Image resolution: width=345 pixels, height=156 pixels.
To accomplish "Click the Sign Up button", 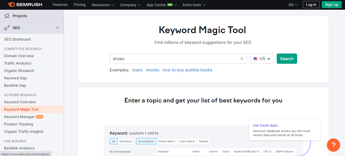I will click(x=331, y=5).
